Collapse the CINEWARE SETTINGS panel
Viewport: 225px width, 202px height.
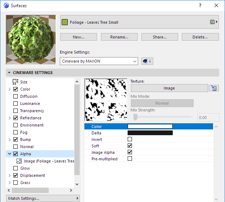[9, 73]
